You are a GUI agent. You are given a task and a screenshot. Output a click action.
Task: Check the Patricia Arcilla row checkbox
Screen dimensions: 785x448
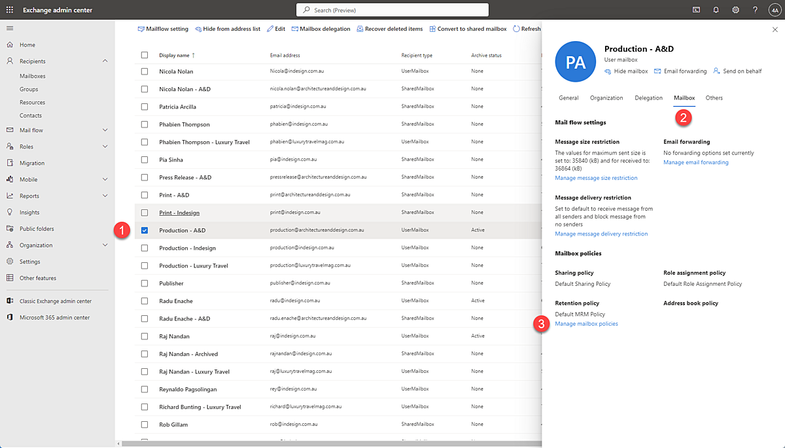145,107
